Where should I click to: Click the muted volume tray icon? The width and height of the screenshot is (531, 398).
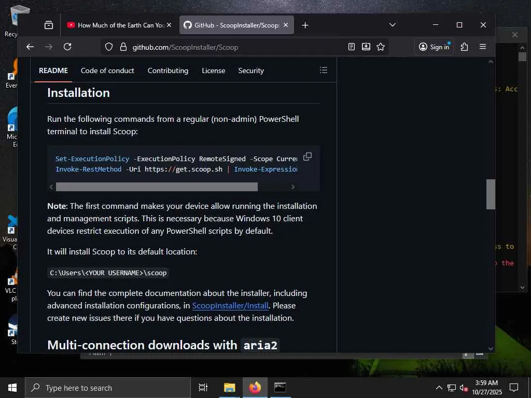click(x=464, y=388)
